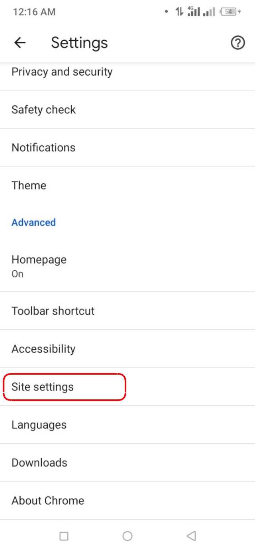Open Languages settings

point(39,425)
